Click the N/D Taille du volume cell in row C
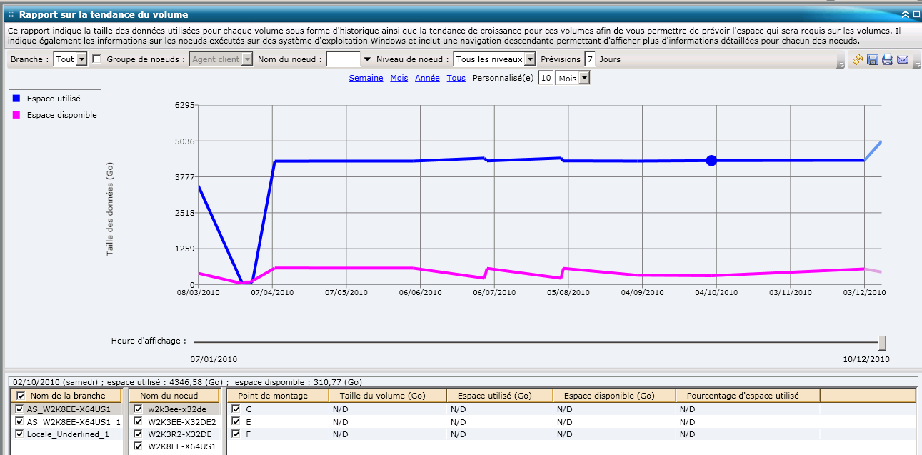The height and width of the screenshot is (455, 922). (388, 409)
